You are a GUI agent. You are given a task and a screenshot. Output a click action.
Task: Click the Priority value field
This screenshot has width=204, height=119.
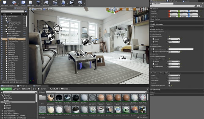click(x=174, y=75)
